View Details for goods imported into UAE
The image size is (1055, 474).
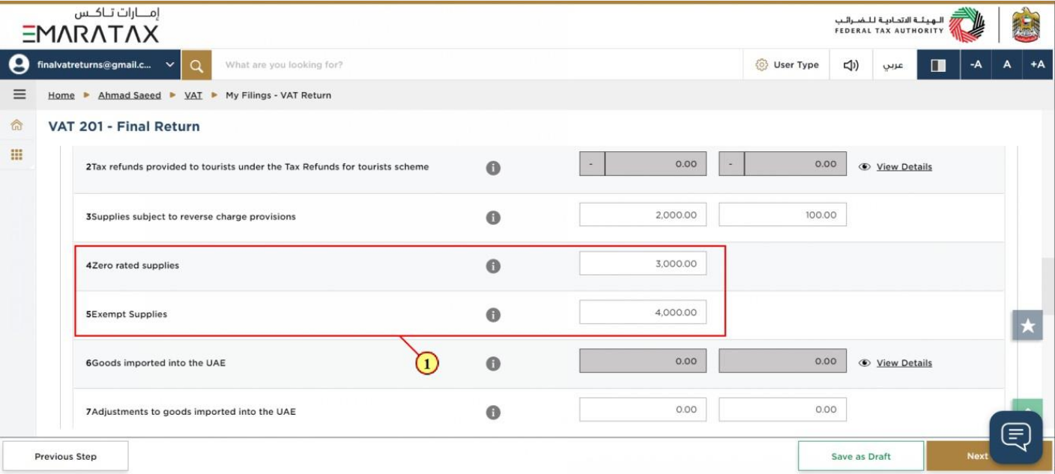(904, 363)
